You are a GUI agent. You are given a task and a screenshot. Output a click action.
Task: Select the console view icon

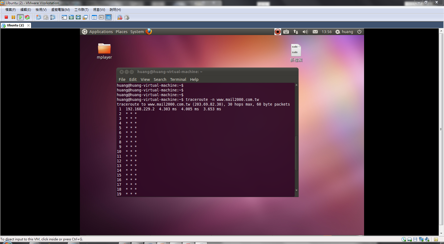[x=108, y=17]
